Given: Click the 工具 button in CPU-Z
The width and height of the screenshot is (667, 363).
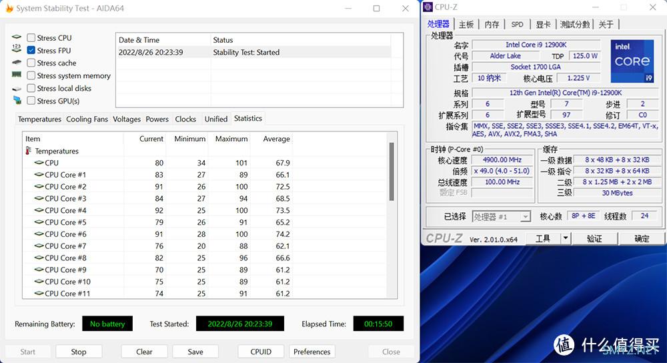Looking at the screenshot, I should pos(543,238).
